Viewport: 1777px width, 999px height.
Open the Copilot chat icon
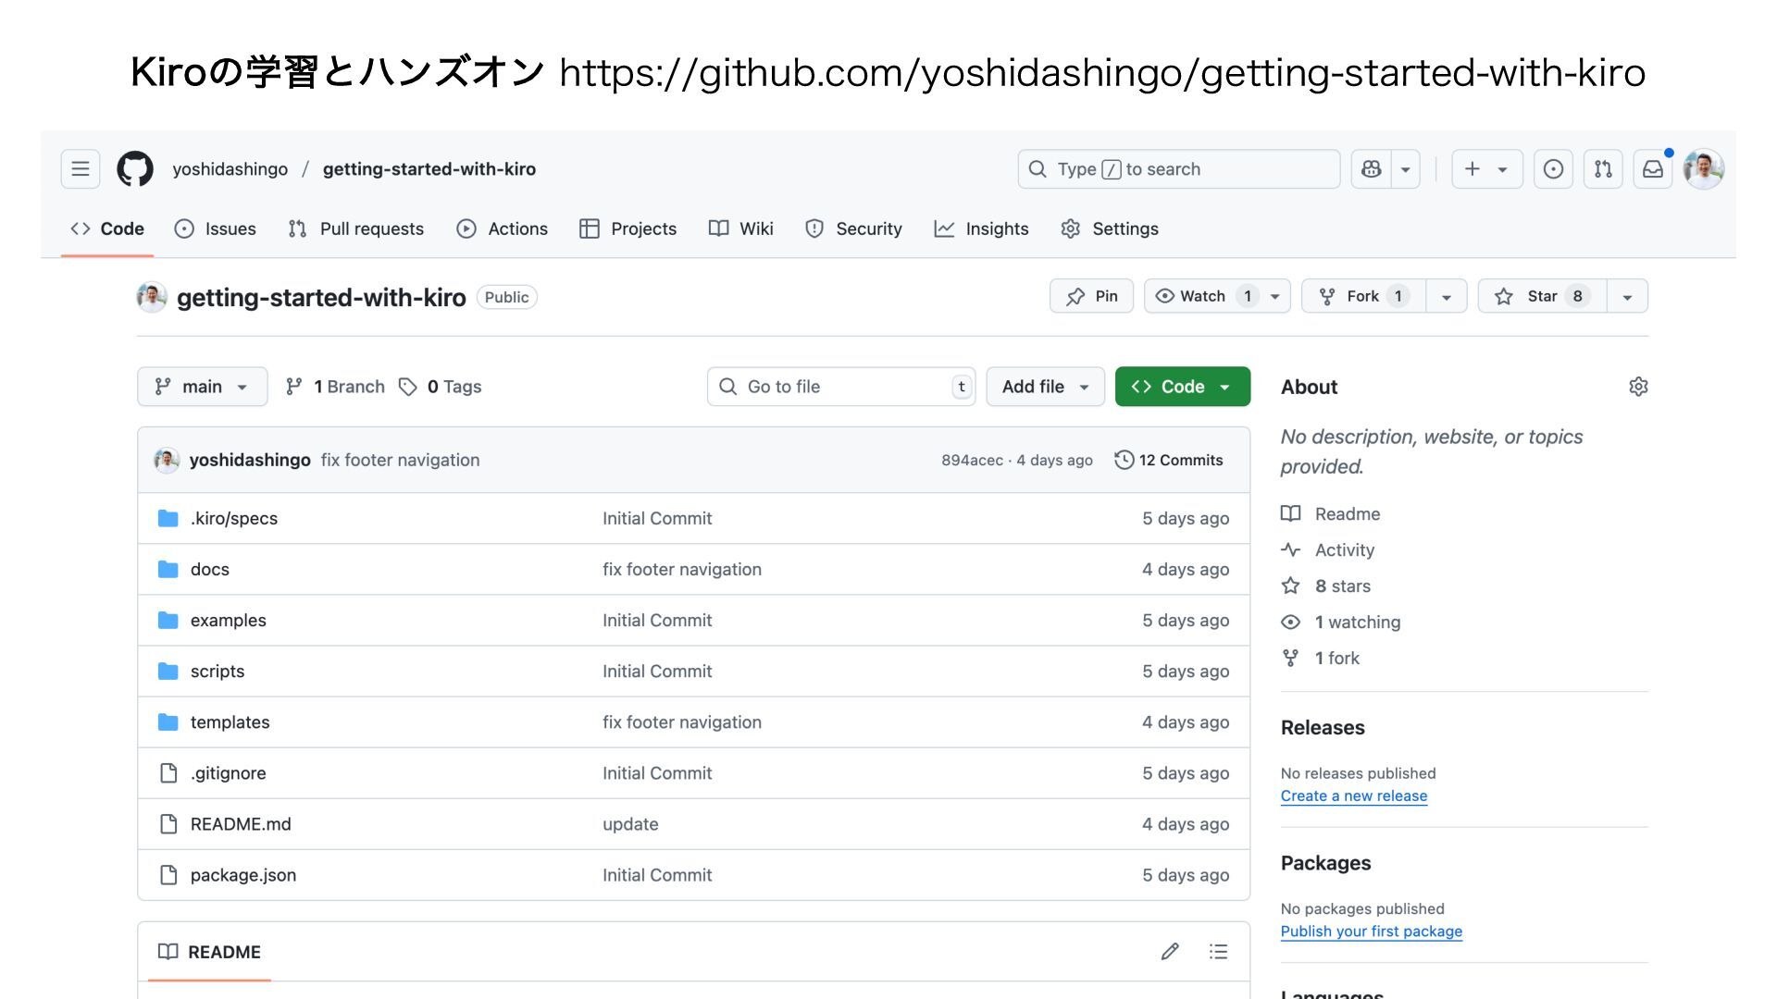point(1371,169)
